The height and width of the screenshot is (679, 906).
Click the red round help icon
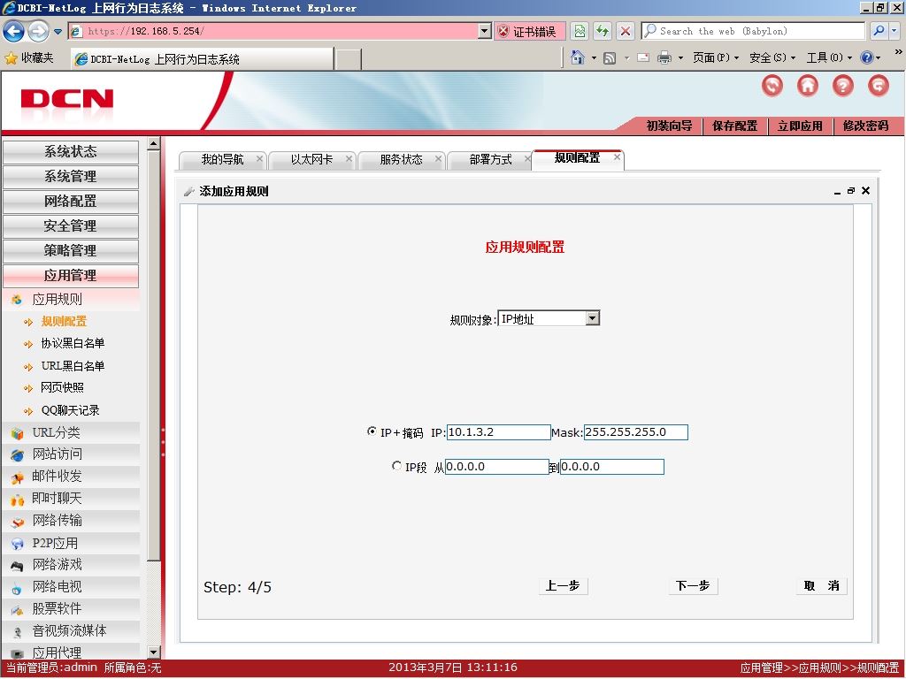[842, 86]
